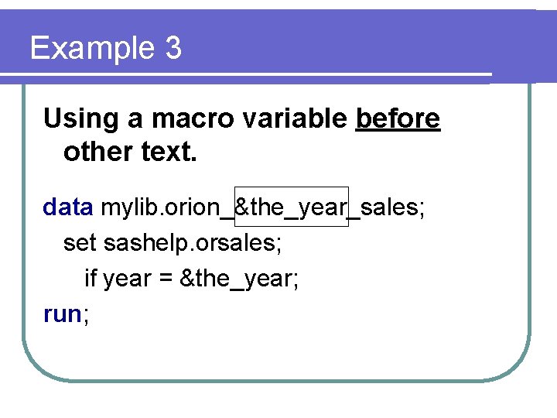557x418 pixels.
Task: Select "sashelp.orsales;" in the set statement
Action: click(x=193, y=243)
